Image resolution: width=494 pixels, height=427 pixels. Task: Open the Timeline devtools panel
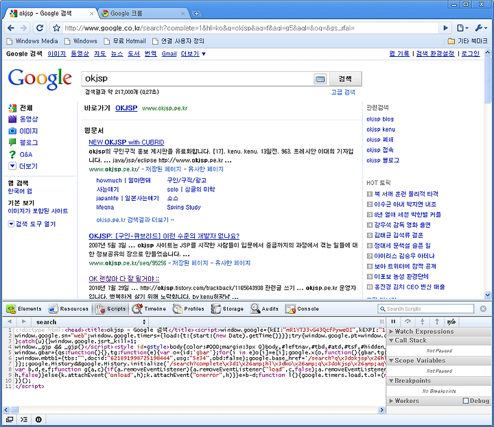(x=150, y=309)
